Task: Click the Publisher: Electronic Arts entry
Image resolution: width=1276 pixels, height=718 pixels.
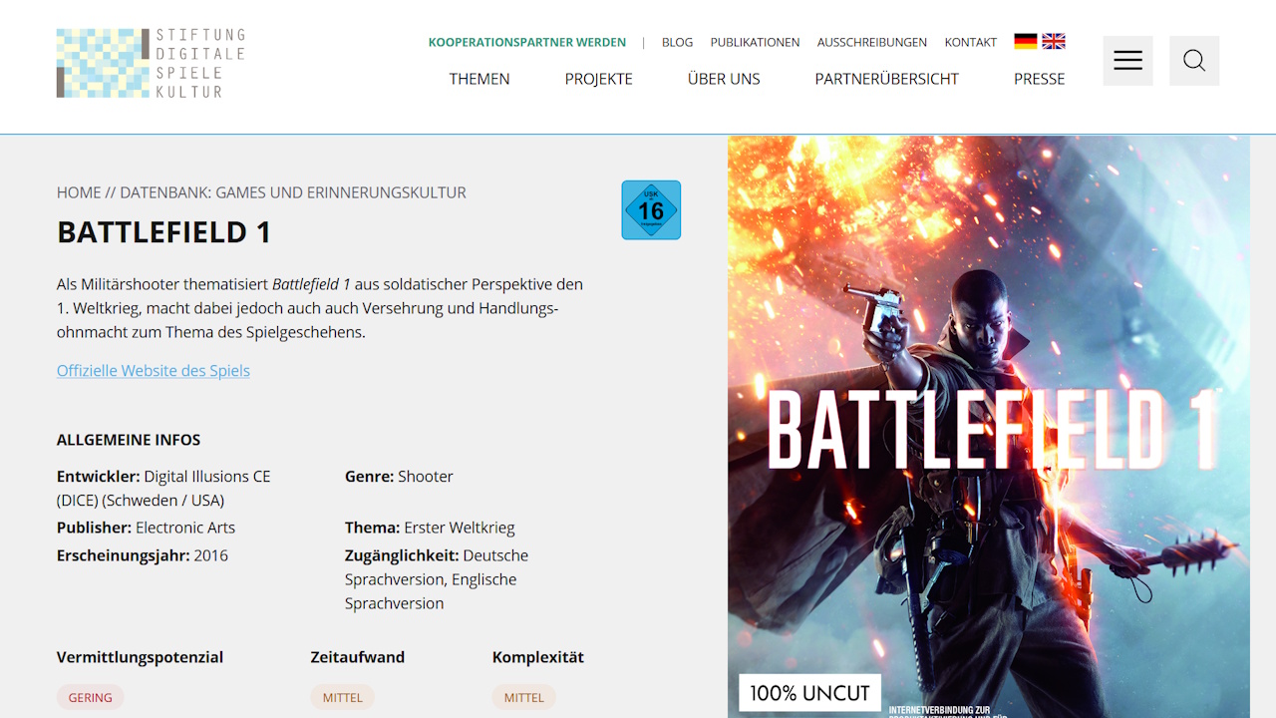Action: pyautogui.click(x=147, y=528)
